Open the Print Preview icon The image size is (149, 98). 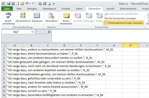pyautogui.click(x=49, y=4)
